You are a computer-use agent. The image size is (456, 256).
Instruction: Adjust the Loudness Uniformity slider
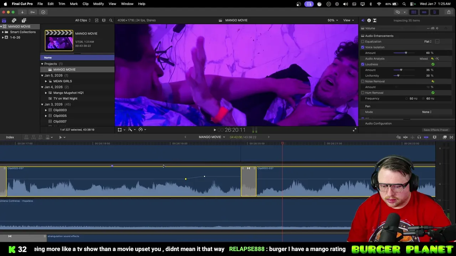(398, 76)
